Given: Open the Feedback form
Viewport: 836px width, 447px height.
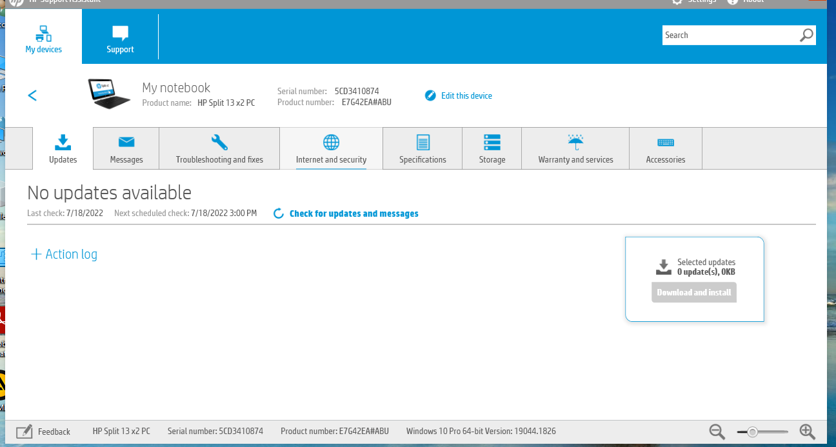Looking at the screenshot, I should [x=43, y=432].
